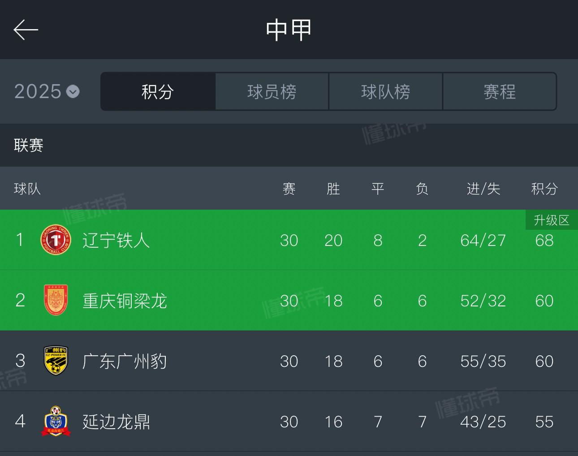Select the 广东广州豹 team badge
The width and height of the screenshot is (578, 456).
pyautogui.click(x=56, y=361)
